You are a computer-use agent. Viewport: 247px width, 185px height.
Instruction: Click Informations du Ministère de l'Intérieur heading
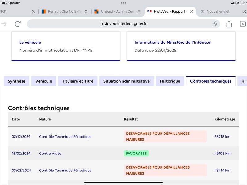tap(173, 42)
